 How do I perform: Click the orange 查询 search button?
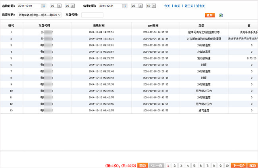pos(210,15)
